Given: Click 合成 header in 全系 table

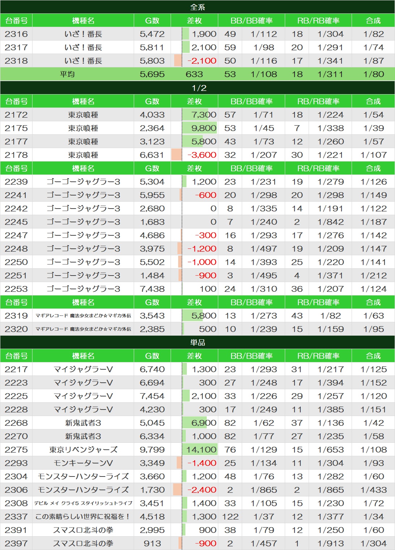Looking at the screenshot, I should (x=373, y=21).
